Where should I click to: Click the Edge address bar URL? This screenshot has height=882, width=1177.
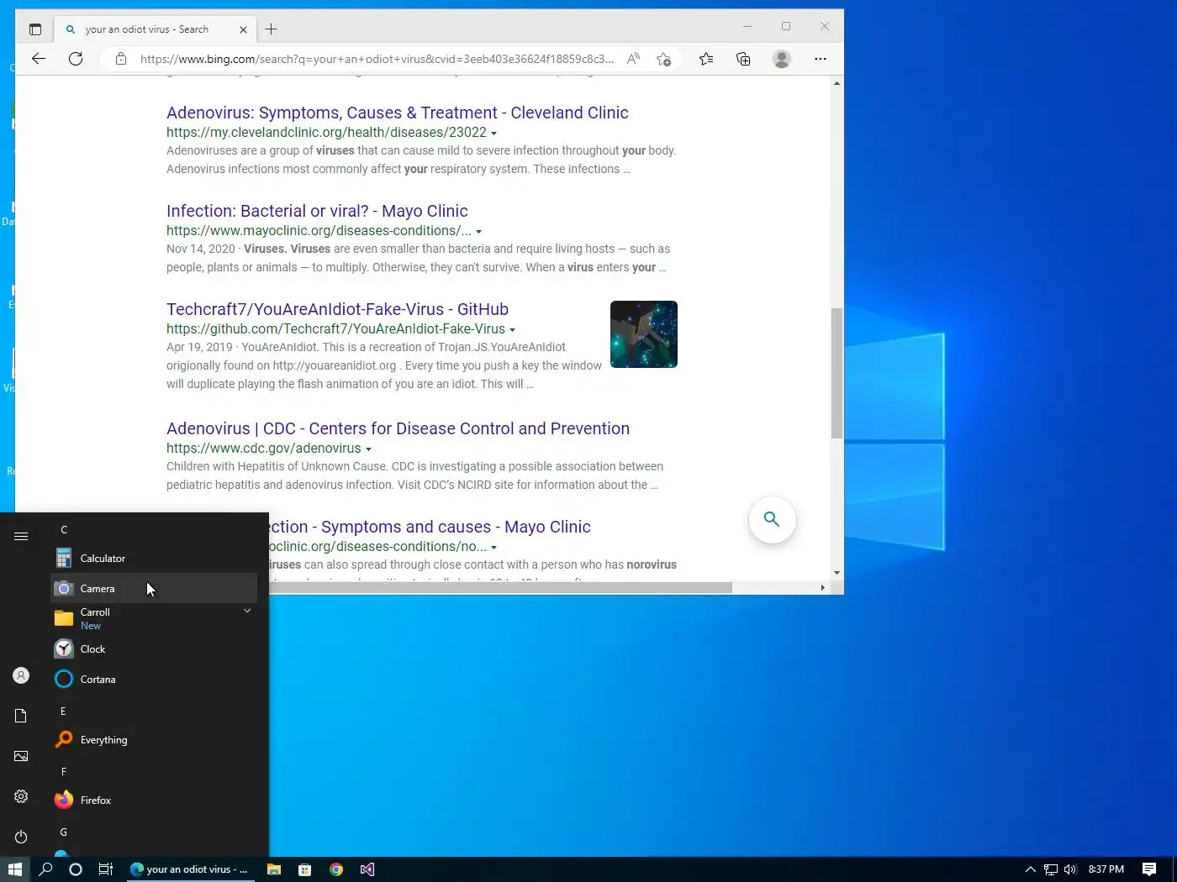377,59
